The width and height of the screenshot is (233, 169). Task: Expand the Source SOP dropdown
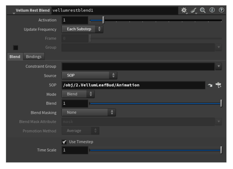pos(89,76)
